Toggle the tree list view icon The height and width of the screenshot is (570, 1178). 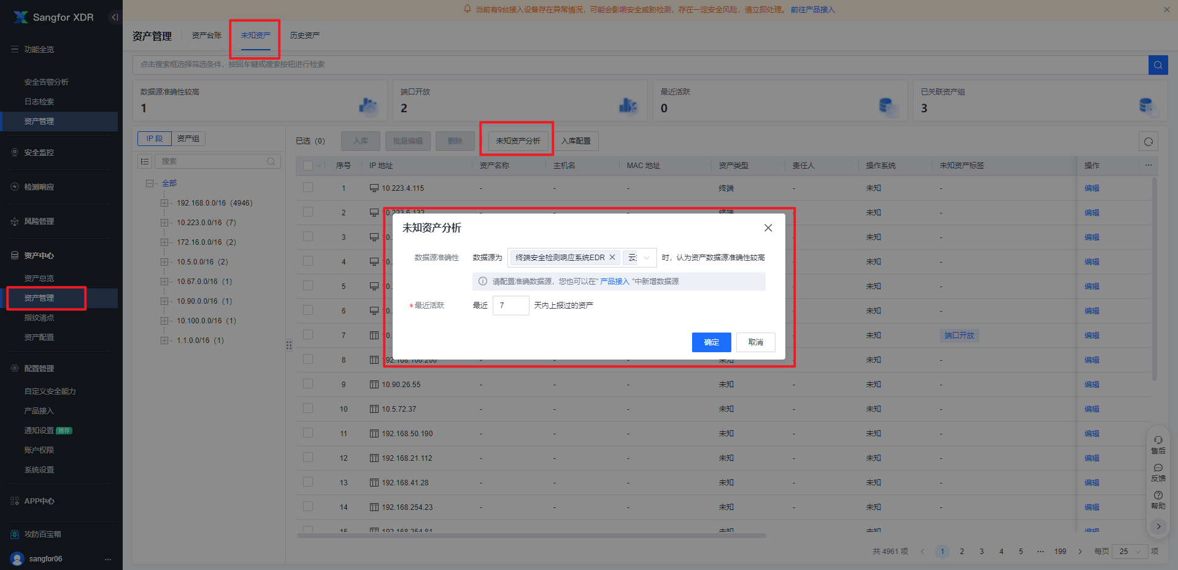145,161
